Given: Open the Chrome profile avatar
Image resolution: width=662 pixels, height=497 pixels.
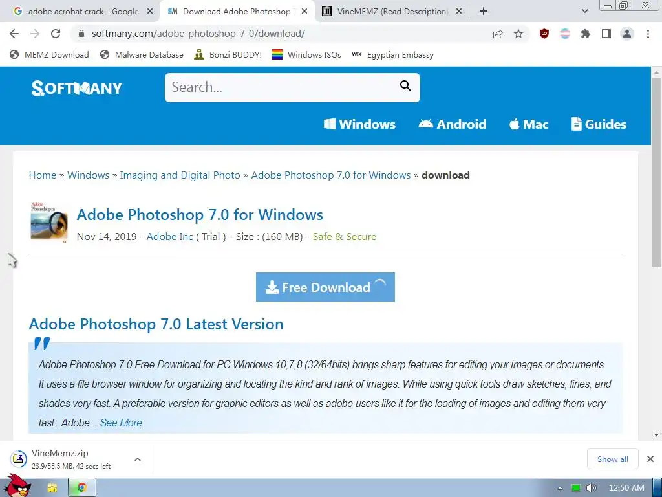Looking at the screenshot, I should pyautogui.click(x=627, y=34).
